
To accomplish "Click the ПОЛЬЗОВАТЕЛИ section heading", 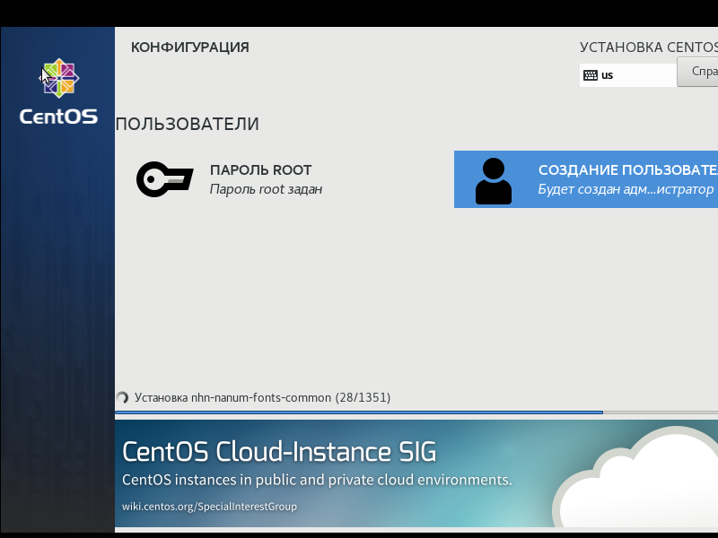I will click(188, 124).
